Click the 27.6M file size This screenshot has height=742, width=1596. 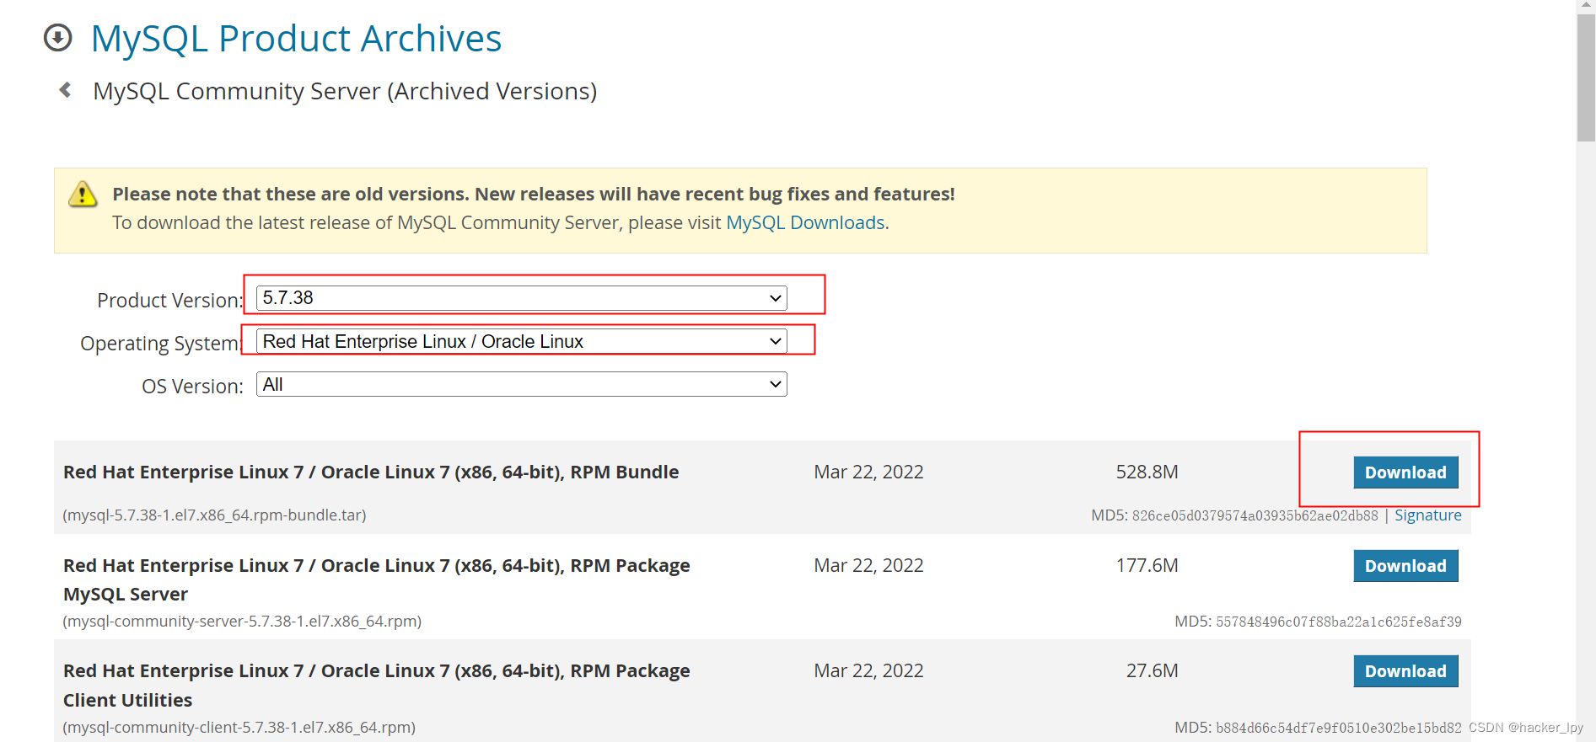tap(1152, 671)
